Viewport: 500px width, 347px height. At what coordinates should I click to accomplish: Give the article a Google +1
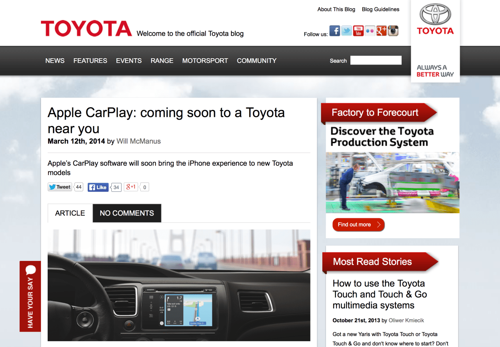point(131,187)
